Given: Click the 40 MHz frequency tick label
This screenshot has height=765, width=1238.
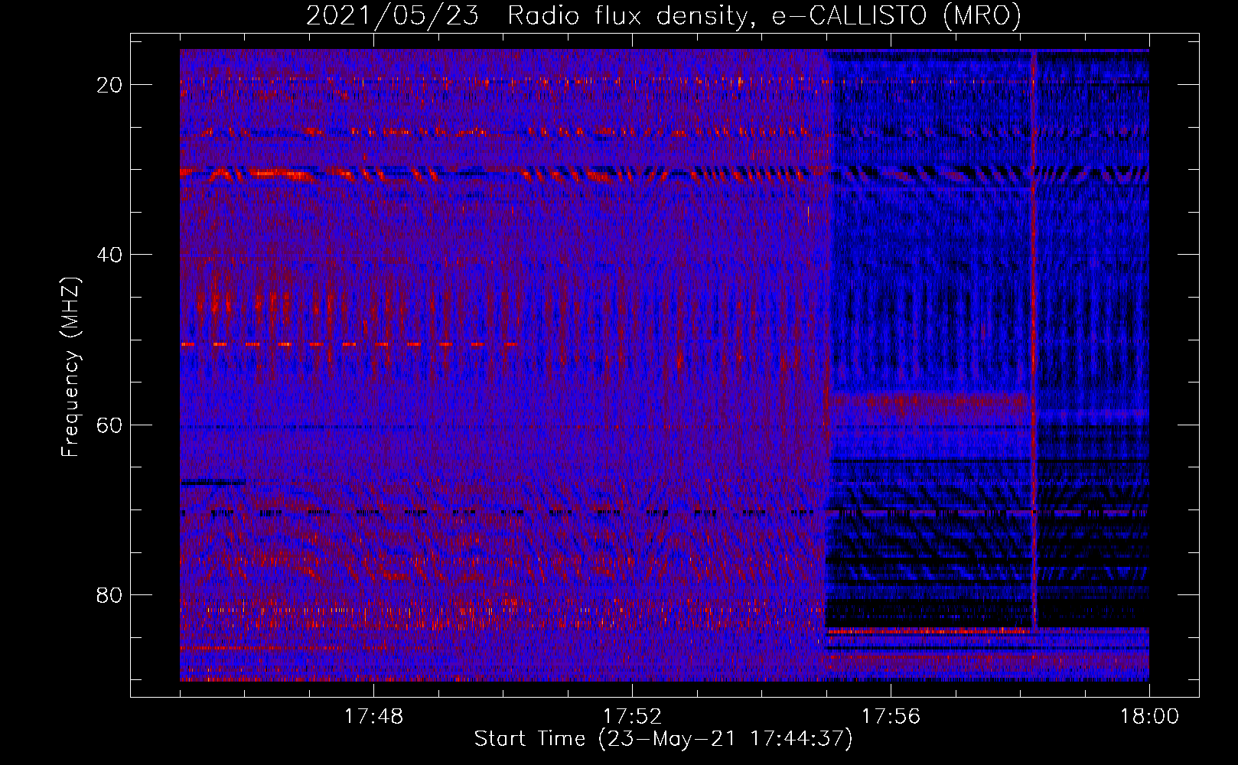Looking at the screenshot, I should click(109, 255).
